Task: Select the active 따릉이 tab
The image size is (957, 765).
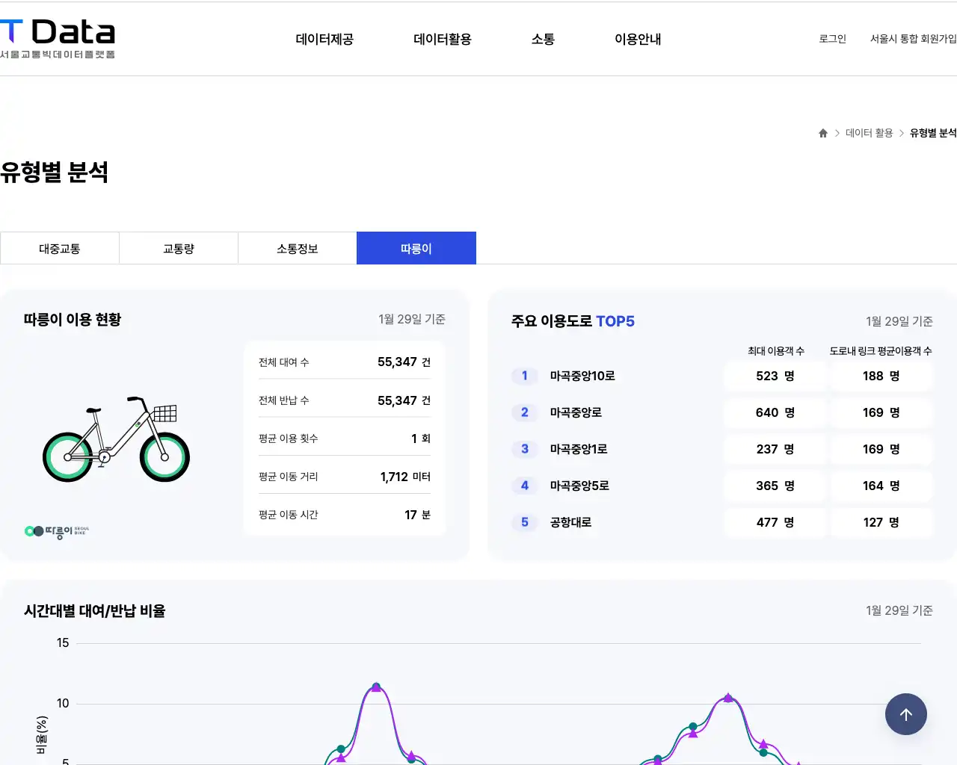Action: click(x=416, y=248)
